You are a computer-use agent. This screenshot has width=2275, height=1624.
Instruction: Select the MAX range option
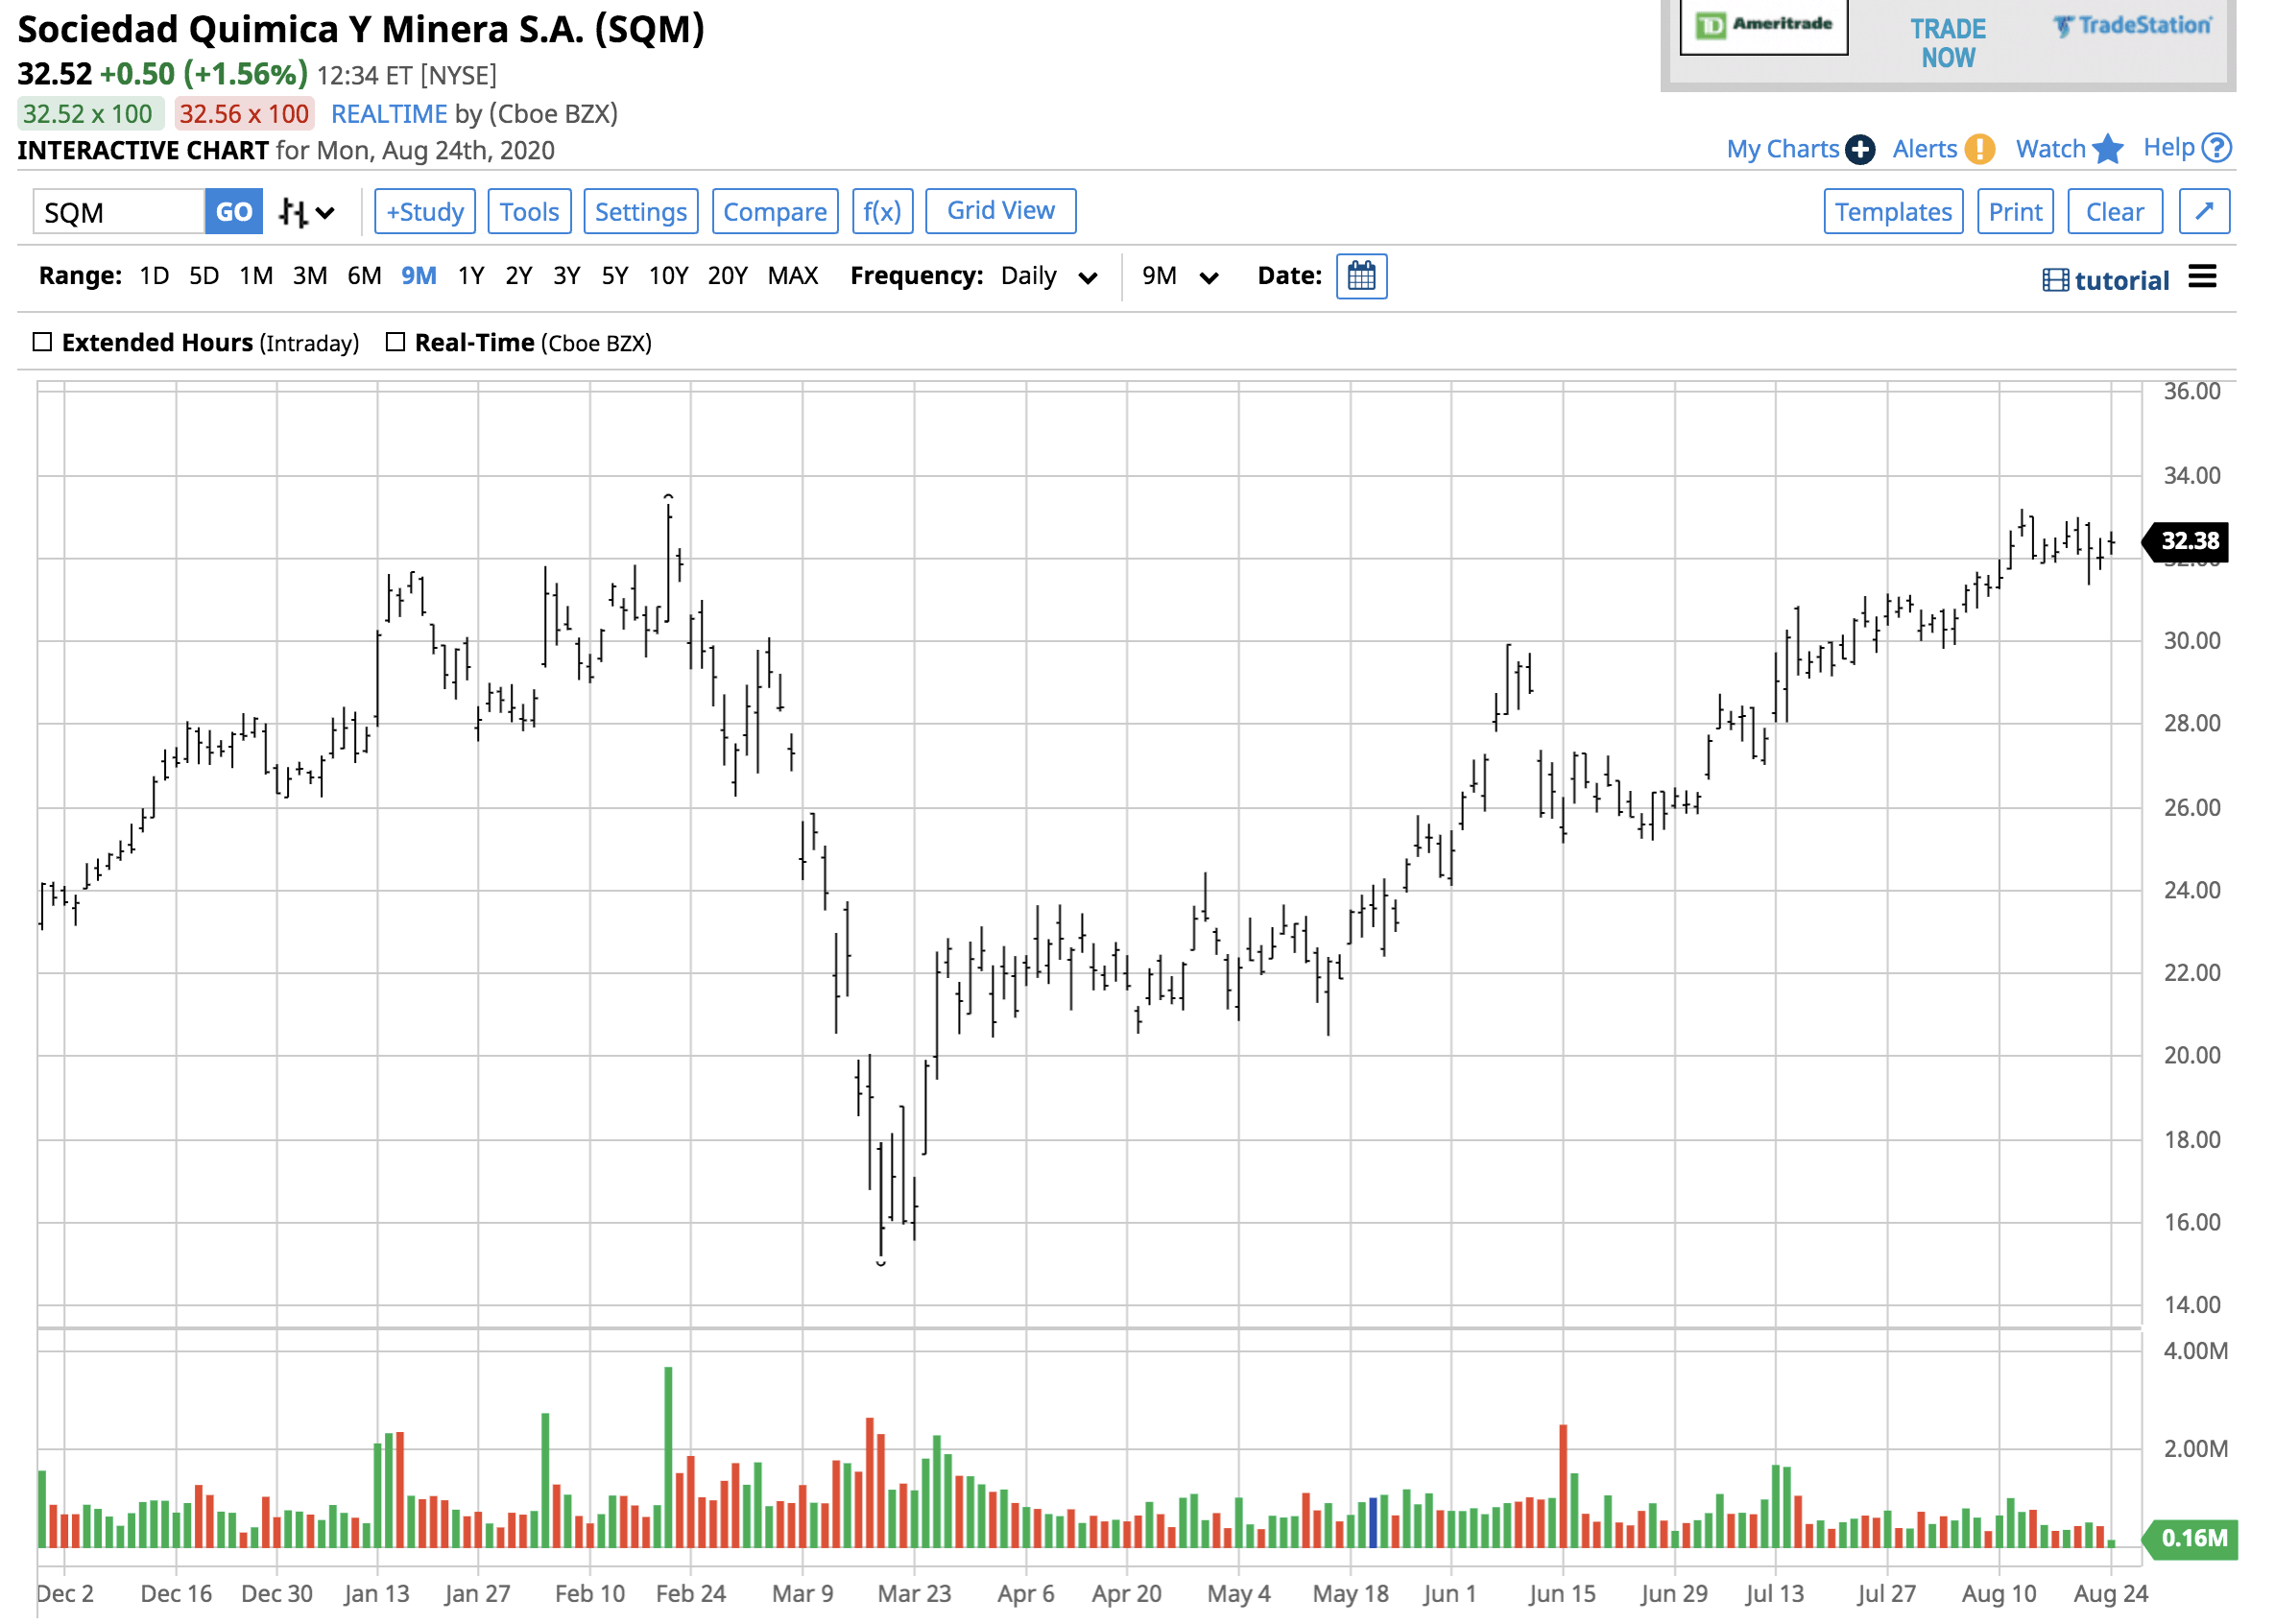click(792, 276)
